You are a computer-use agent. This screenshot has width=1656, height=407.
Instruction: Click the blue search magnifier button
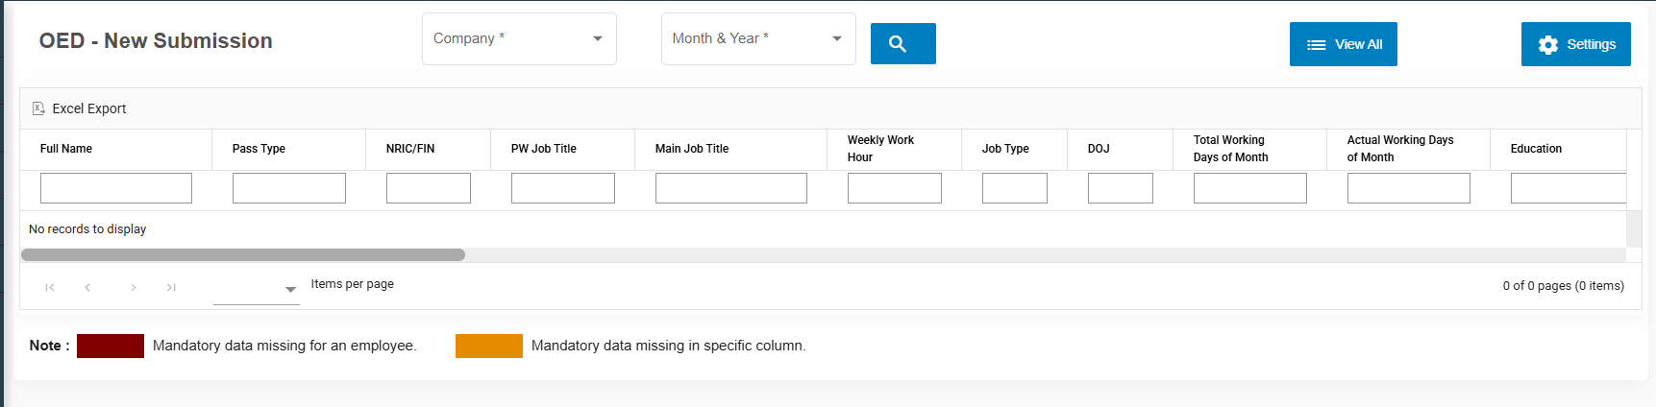[x=902, y=44]
